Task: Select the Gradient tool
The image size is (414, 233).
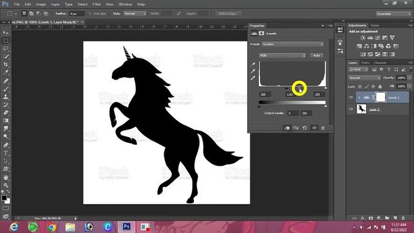Action: pos(6,121)
